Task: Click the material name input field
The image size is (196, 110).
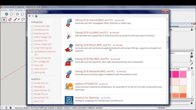Action: point(179,53)
